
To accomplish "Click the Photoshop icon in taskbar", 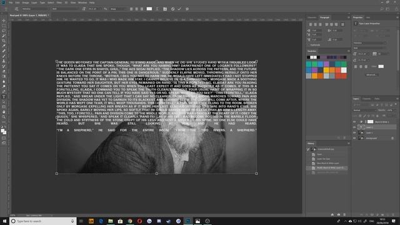I will coord(188,221).
